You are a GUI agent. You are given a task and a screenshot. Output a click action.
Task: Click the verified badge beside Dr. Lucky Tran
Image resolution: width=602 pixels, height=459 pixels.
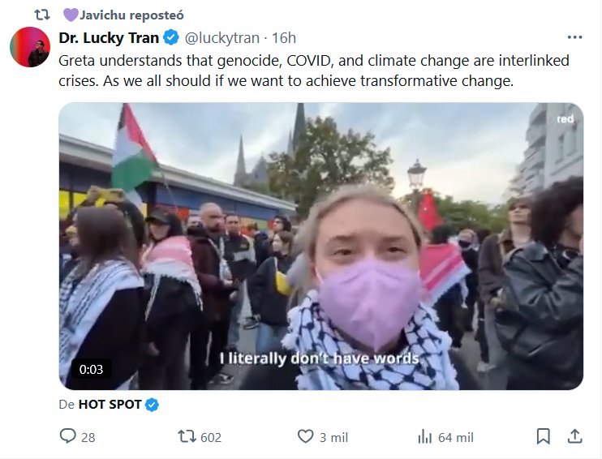coord(172,38)
